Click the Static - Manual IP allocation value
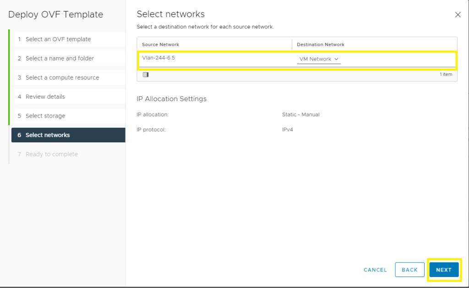 click(x=300, y=114)
